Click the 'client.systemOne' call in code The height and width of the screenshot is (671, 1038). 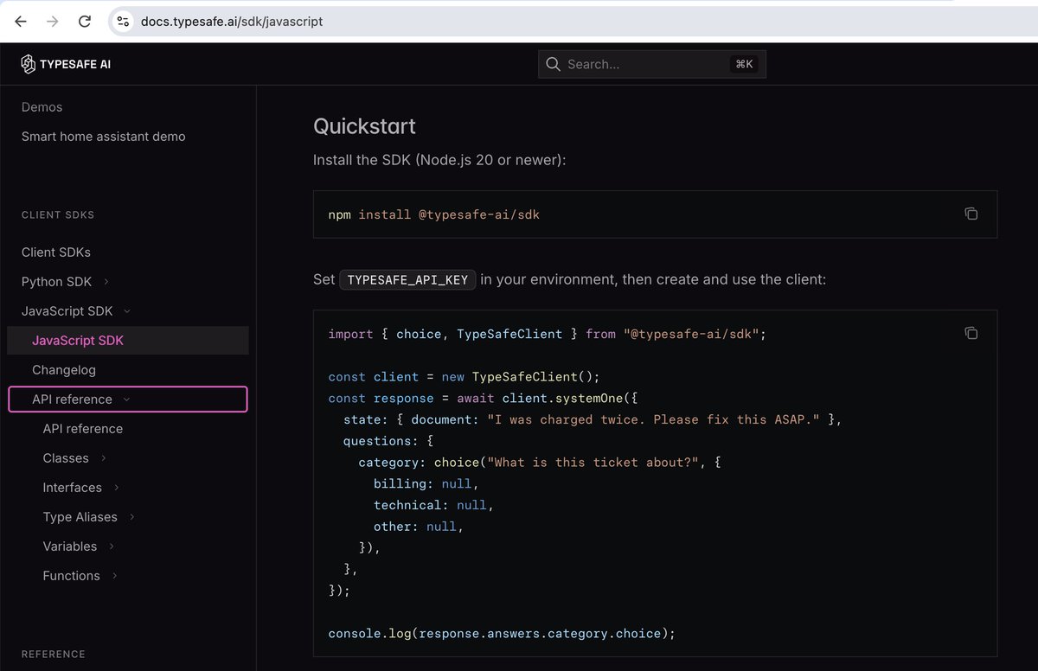(x=563, y=399)
